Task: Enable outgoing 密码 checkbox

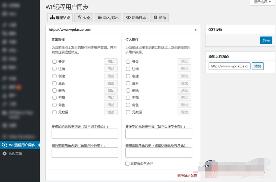Action: pyautogui.click(x=55, y=98)
